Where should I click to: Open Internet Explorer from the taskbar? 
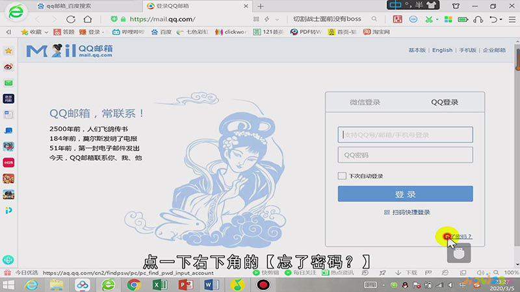point(31,285)
